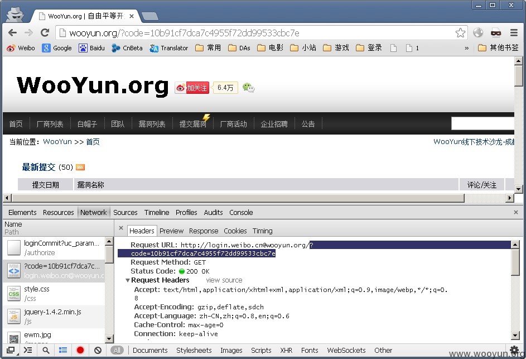Switch to the Console panel
The height and width of the screenshot is (359, 526).
(x=241, y=213)
